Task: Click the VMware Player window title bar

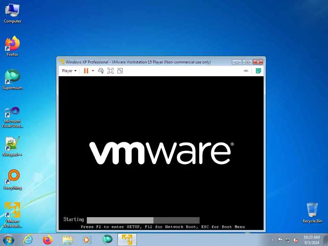Action: pyautogui.click(x=138, y=62)
